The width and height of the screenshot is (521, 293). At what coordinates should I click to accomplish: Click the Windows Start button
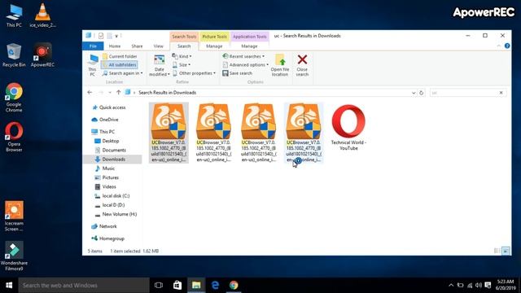click(x=9, y=286)
